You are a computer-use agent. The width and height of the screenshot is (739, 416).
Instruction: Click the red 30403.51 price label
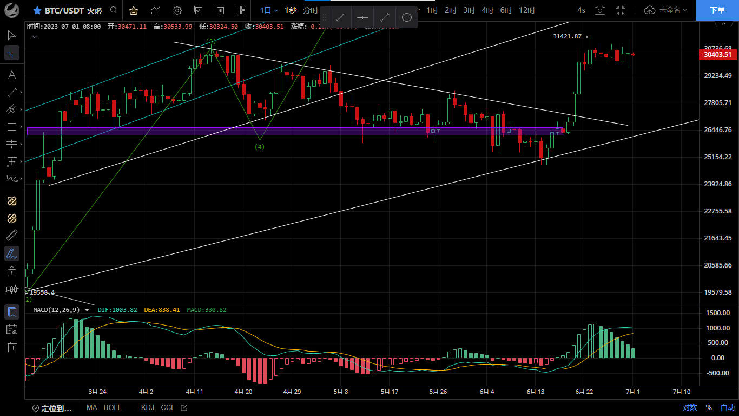717,55
